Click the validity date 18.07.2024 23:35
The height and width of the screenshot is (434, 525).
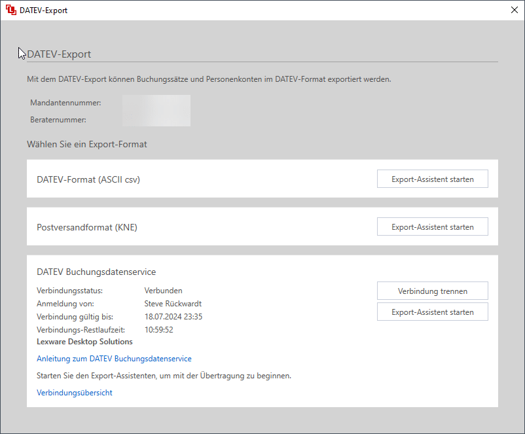(x=173, y=316)
